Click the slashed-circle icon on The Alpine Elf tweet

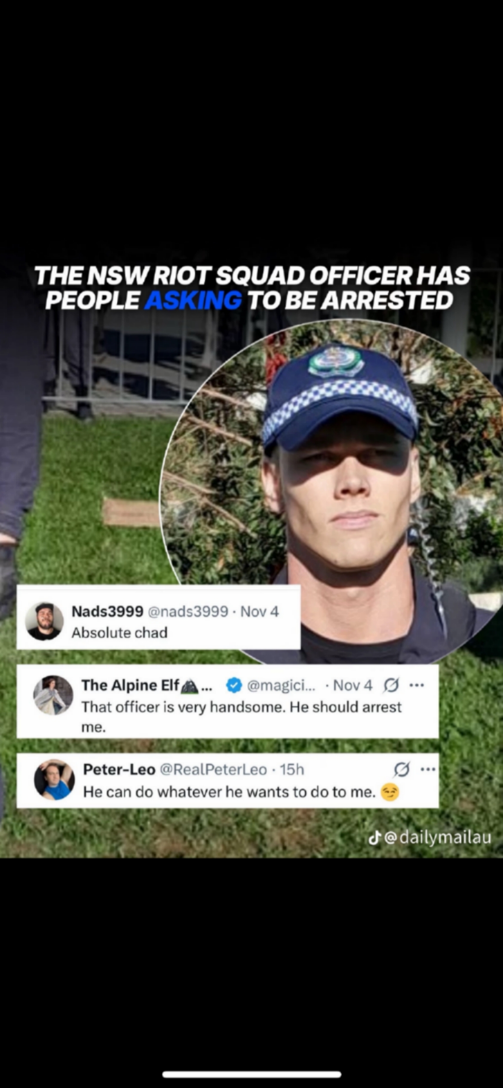tap(390, 685)
